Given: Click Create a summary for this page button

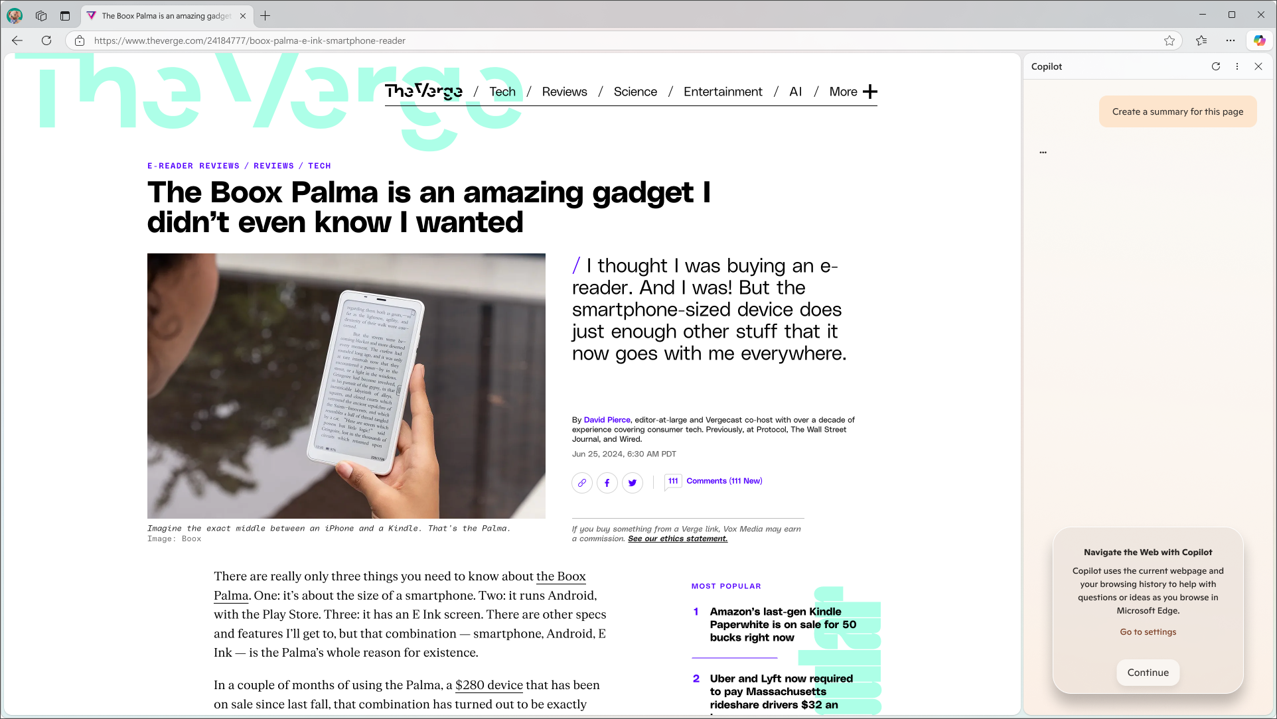Looking at the screenshot, I should [1178, 111].
